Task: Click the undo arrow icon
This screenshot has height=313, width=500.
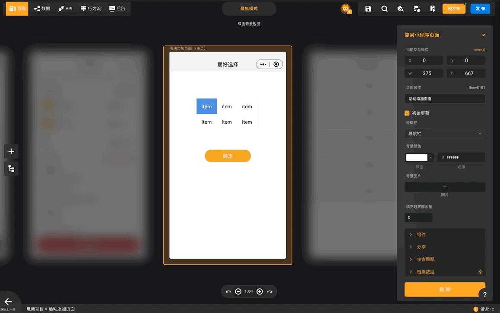Action: coord(228,292)
